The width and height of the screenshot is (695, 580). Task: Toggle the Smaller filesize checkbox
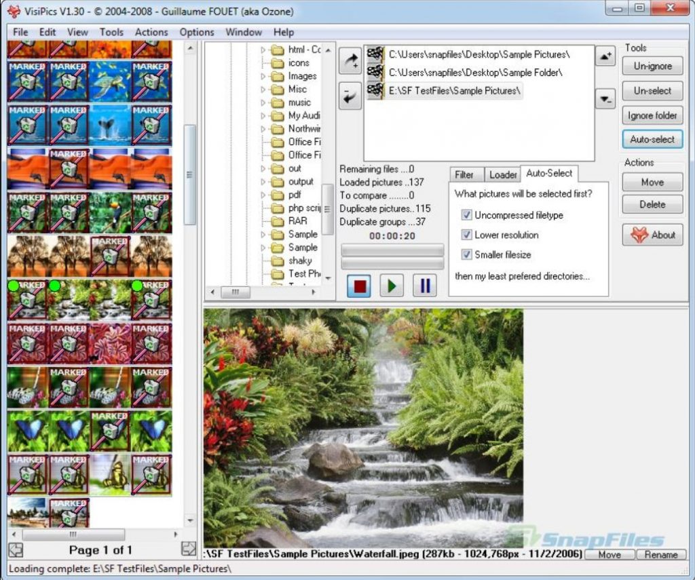(x=466, y=255)
